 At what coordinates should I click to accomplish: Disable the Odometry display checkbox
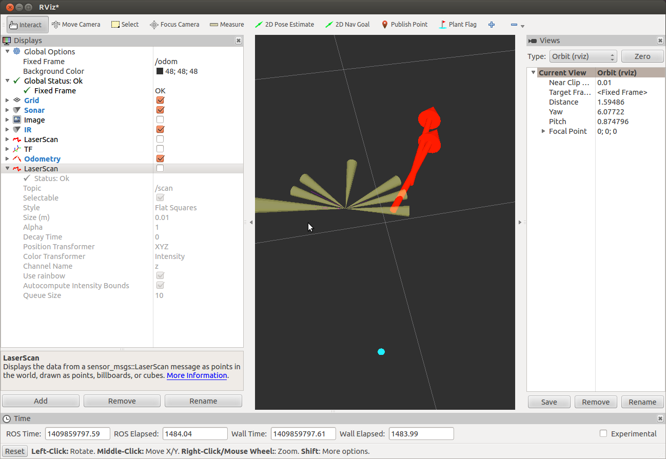tap(160, 158)
